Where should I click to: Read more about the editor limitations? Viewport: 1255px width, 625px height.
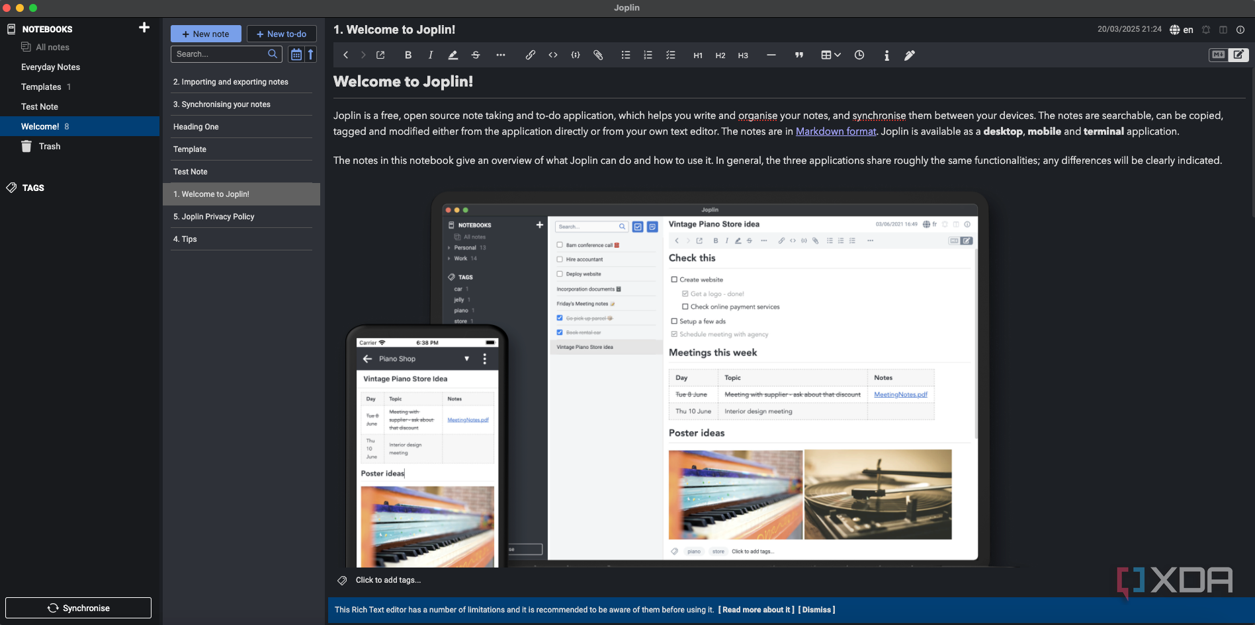(756, 610)
